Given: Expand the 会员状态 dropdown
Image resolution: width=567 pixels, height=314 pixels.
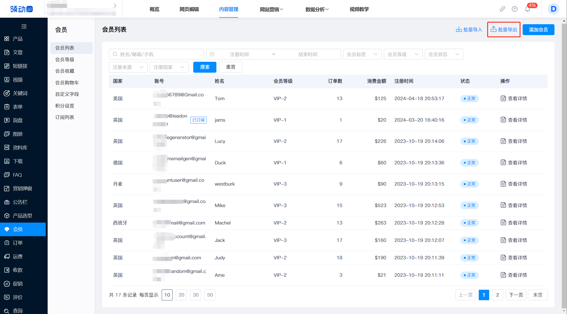Looking at the screenshot, I should [x=444, y=54].
